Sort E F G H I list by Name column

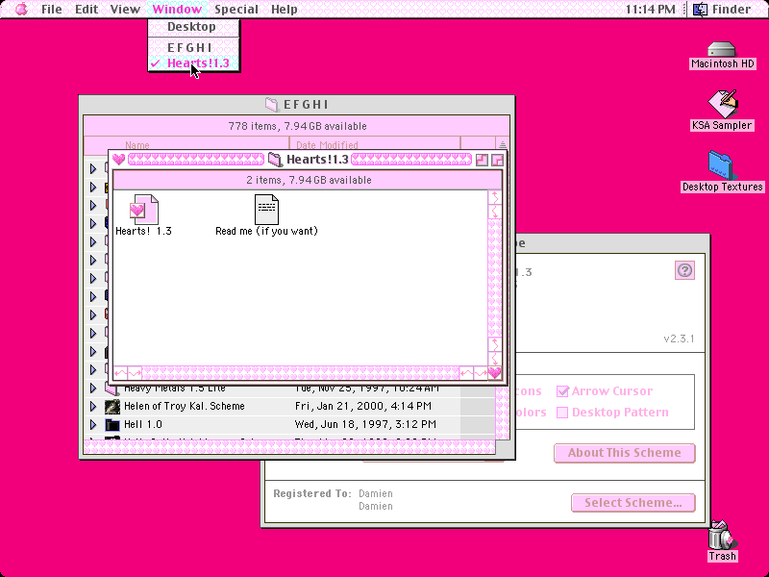(186, 145)
